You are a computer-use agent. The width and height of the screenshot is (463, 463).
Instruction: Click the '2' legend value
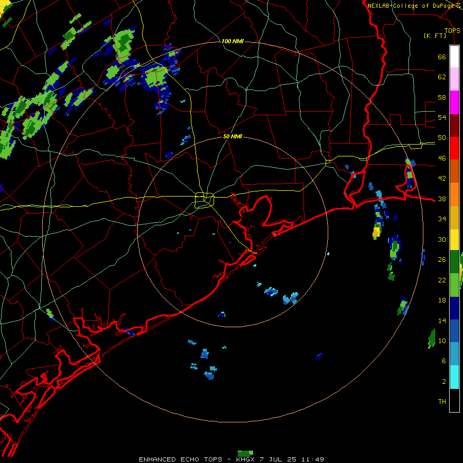[x=444, y=382]
